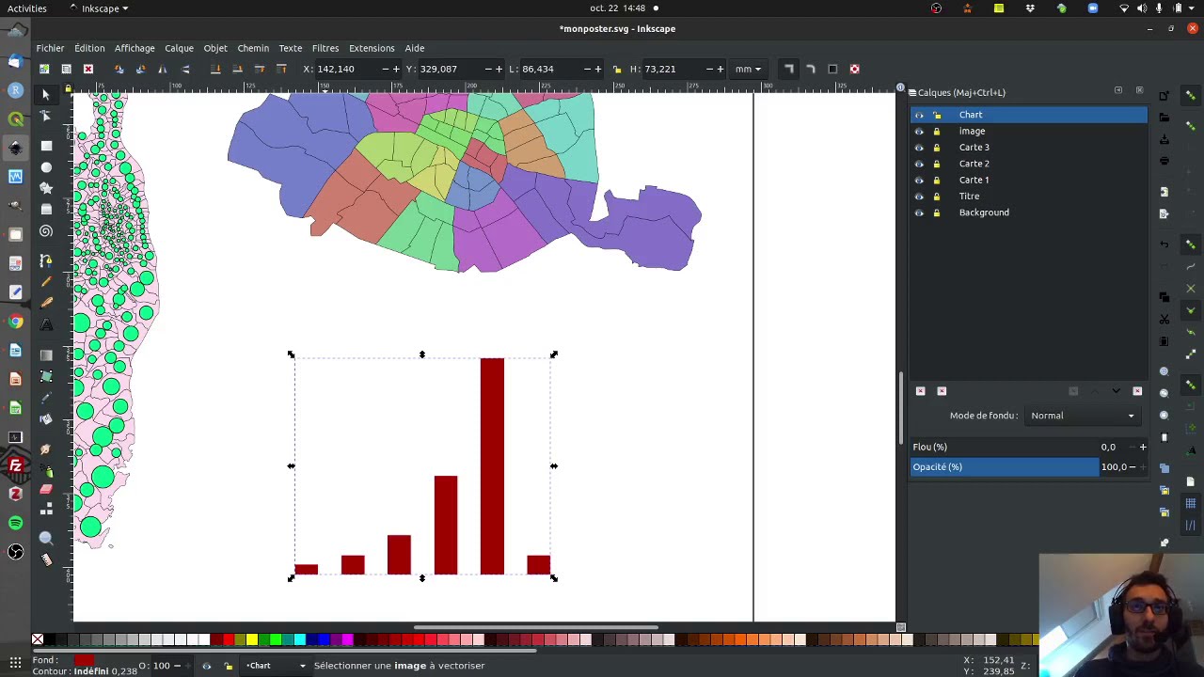Image resolution: width=1204 pixels, height=677 pixels.
Task: Select the Mesh gradient tool
Action: pyautogui.click(x=46, y=376)
